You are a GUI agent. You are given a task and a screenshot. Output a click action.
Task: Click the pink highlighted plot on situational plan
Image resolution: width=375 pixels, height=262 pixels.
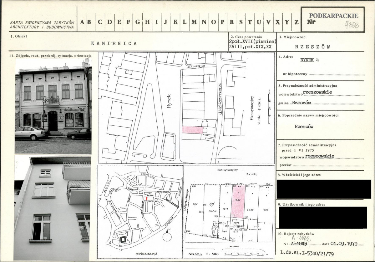coord(193,130)
